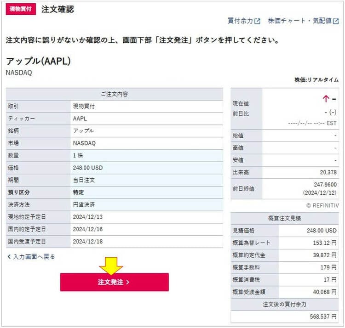Click the 概算手数料 value 179 円
This screenshot has width=345, height=328.
coord(328,267)
